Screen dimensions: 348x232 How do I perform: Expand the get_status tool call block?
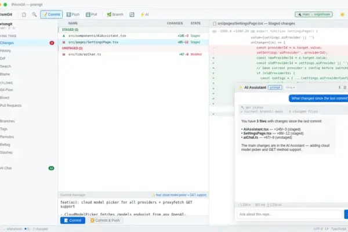coord(293,110)
